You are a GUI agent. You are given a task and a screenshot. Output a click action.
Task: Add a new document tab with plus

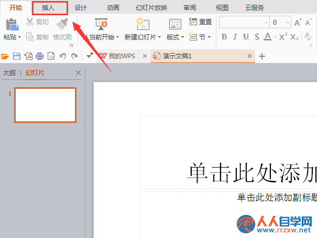[262, 56]
